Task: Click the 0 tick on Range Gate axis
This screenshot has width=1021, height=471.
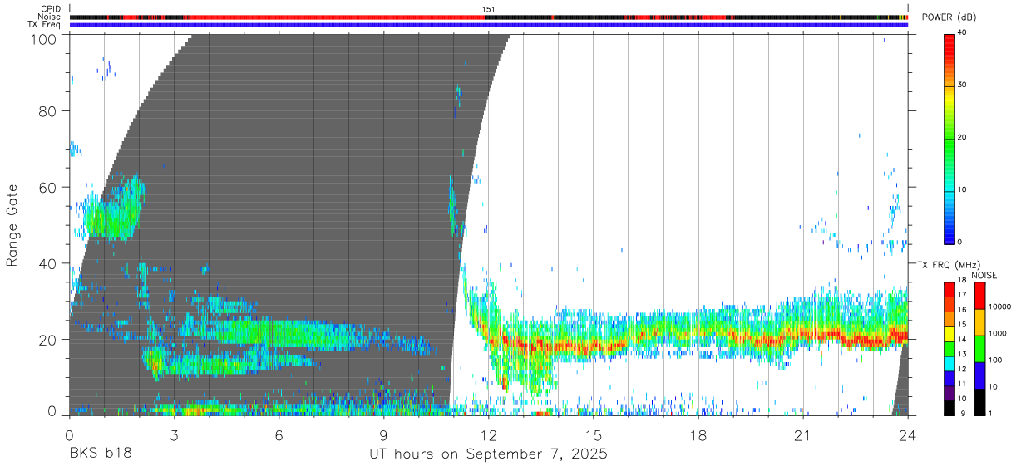Action: click(x=52, y=411)
